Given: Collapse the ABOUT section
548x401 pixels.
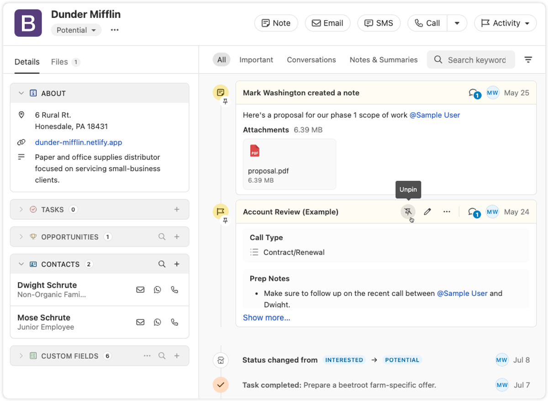Looking at the screenshot, I should [21, 93].
